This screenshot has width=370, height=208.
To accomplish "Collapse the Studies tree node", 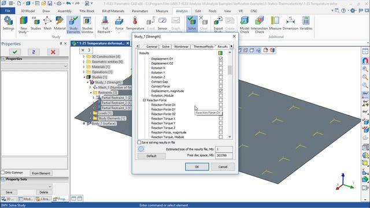I will [84, 77].
